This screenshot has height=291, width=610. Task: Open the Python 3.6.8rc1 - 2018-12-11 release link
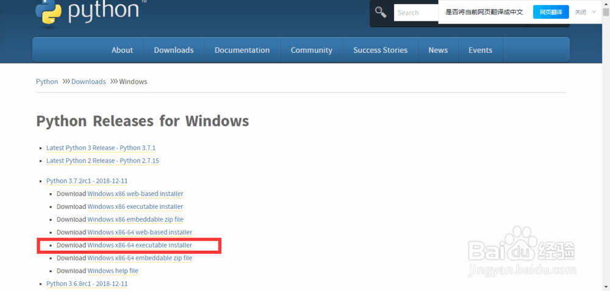(x=87, y=284)
